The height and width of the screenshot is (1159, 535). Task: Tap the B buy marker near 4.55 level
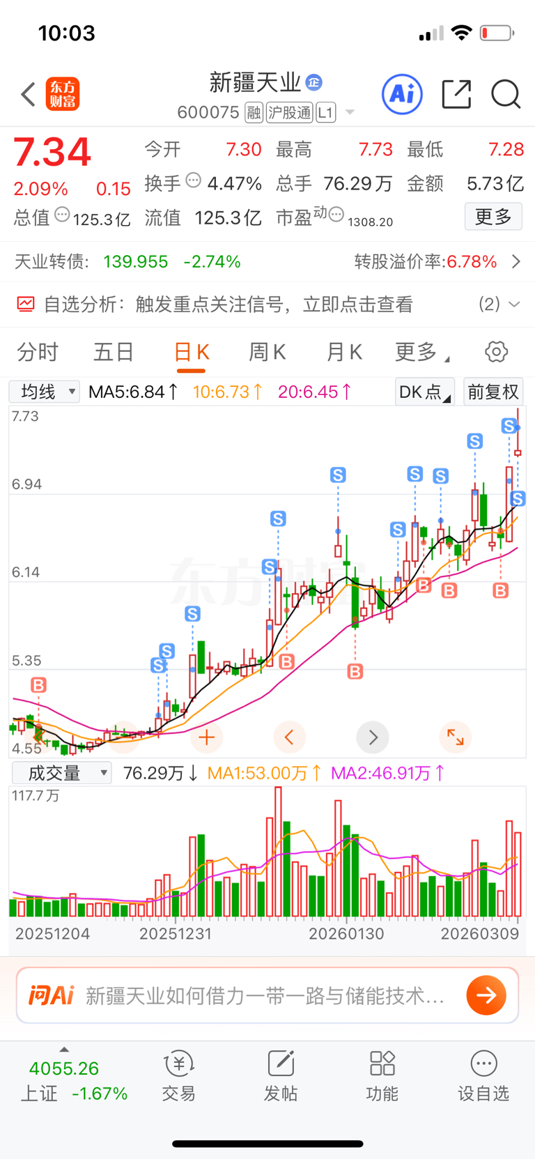(x=38, y=685)
